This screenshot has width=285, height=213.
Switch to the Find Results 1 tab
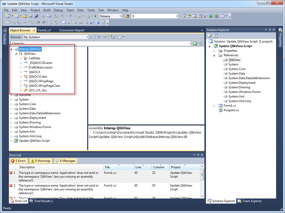(41, 201)
